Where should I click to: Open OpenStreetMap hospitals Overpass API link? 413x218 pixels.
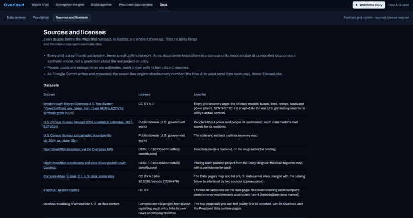78,149
